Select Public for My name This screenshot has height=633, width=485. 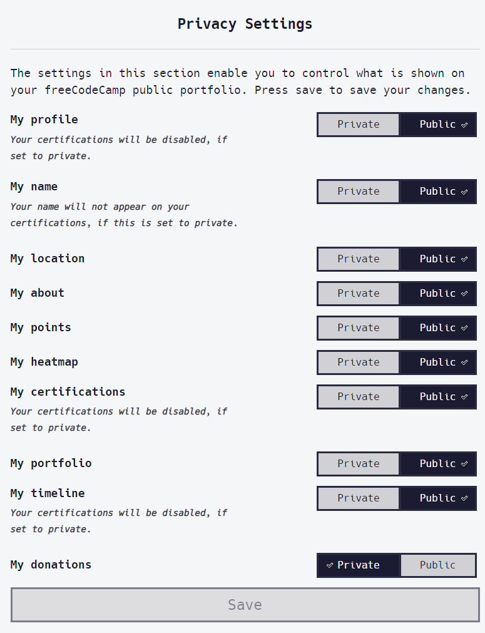pyautogui.click(x=438, y=191)
